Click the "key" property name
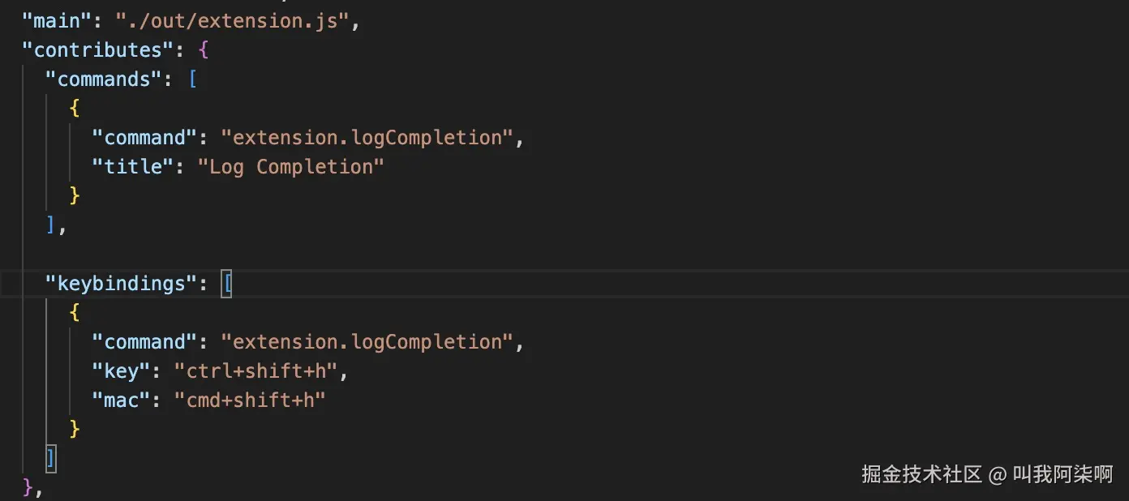This screenshot has height=501, width=1129. coord(121,371)
